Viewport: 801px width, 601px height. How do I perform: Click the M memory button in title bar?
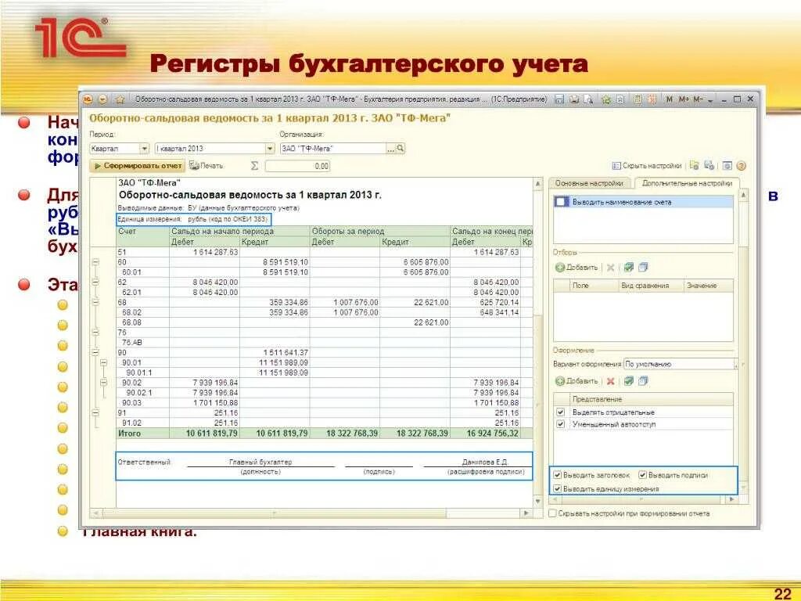coord(670,99)
